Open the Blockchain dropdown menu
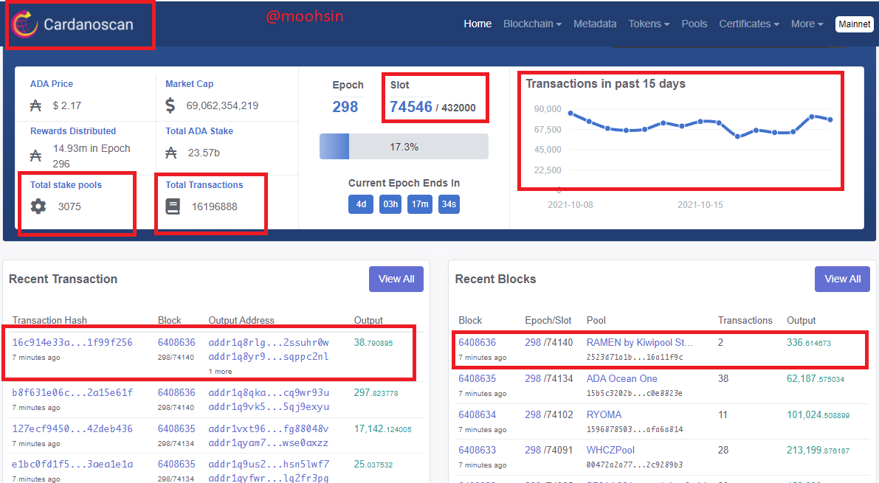This screenshot has width=879, height=483. click(532, 24)
